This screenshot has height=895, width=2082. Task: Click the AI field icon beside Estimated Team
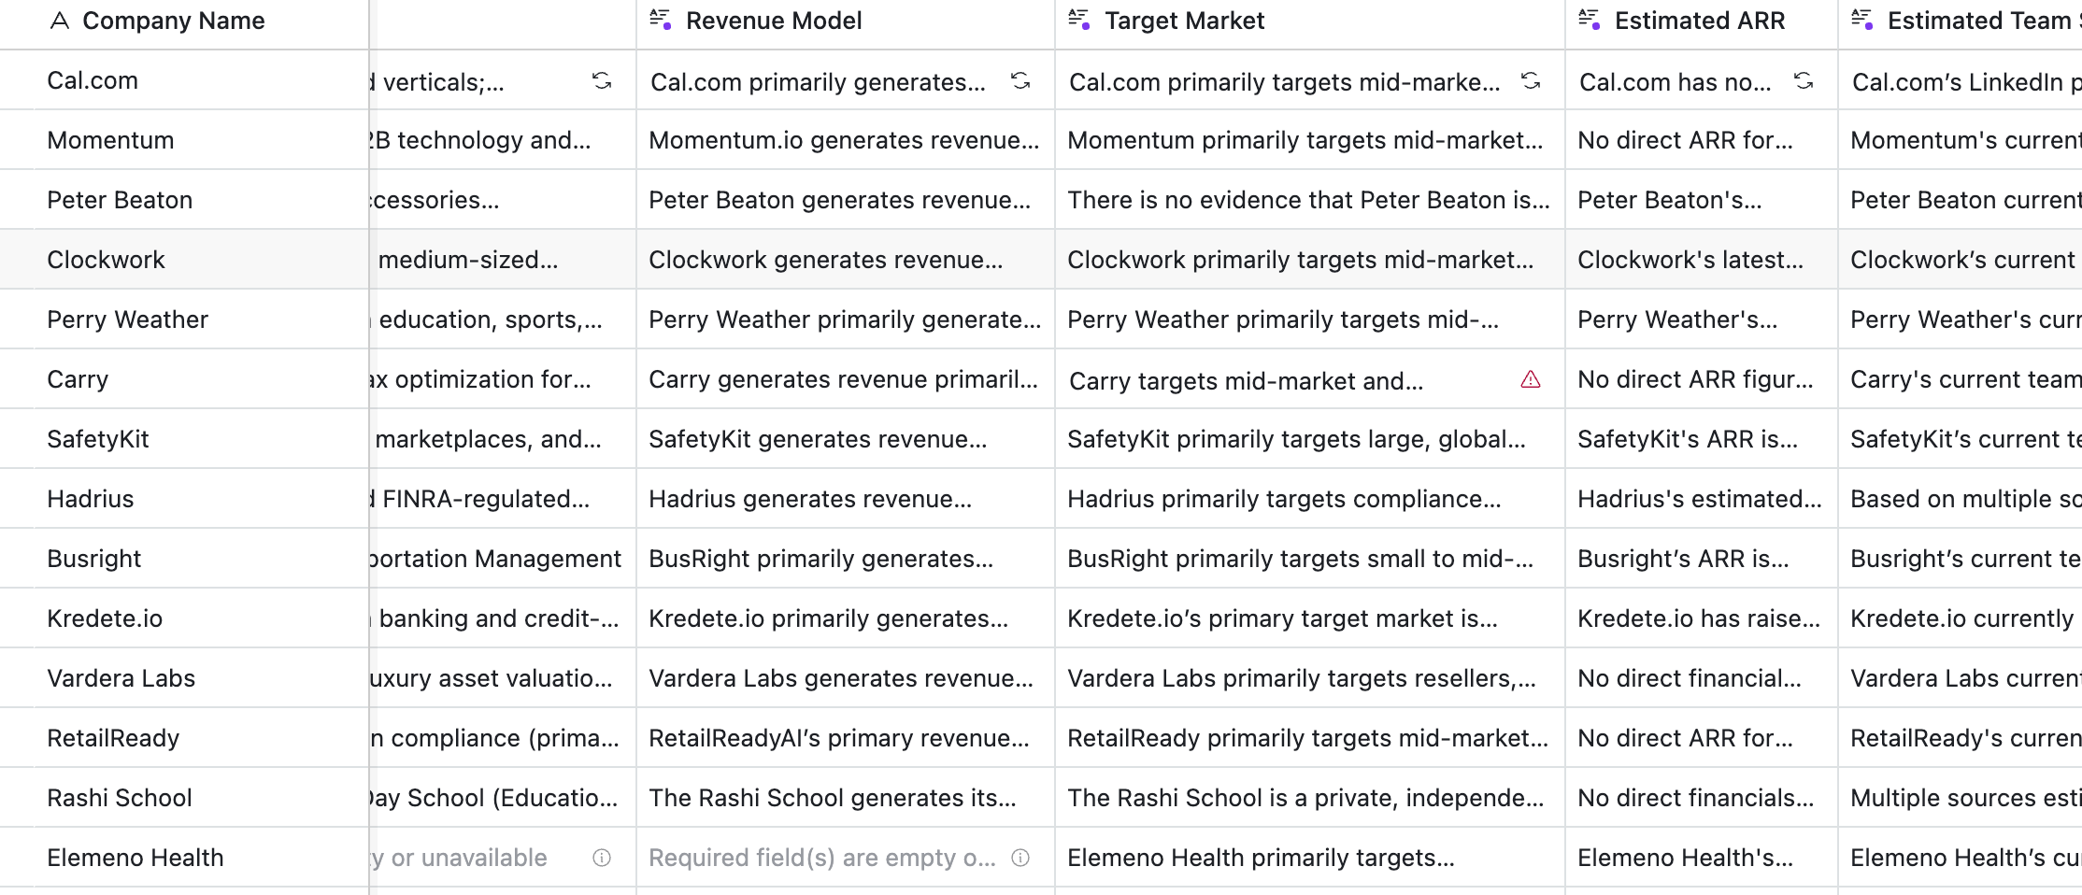click(1862, 20)
